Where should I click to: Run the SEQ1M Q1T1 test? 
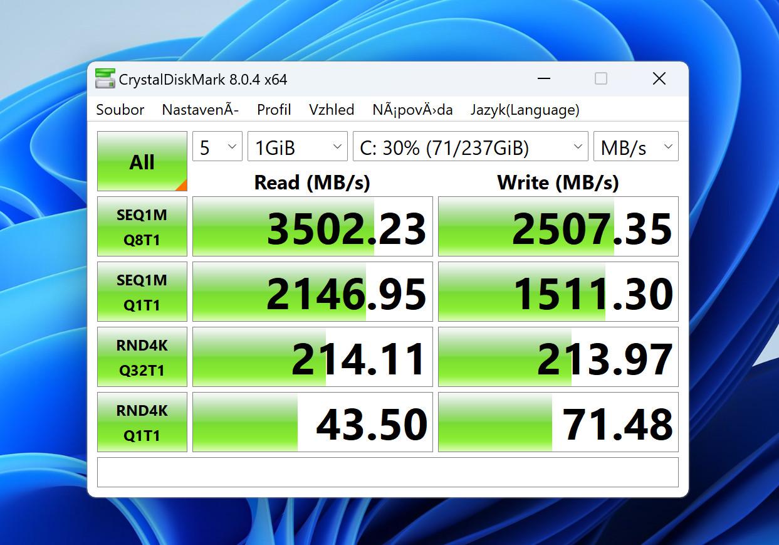142,292
